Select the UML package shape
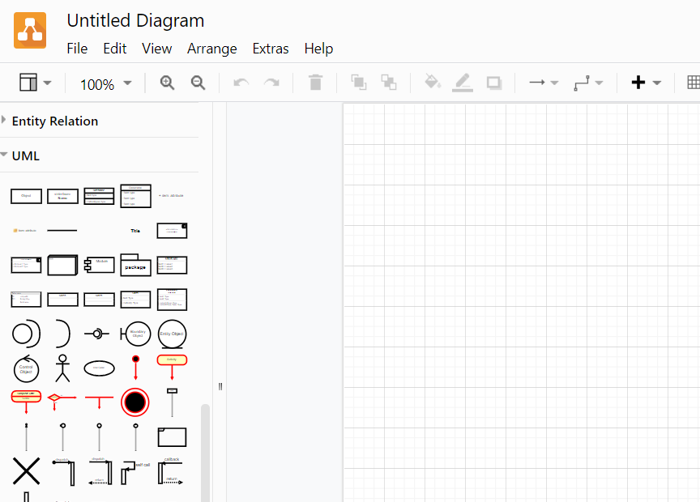This screenshot has height=502, width=700. 135,265
